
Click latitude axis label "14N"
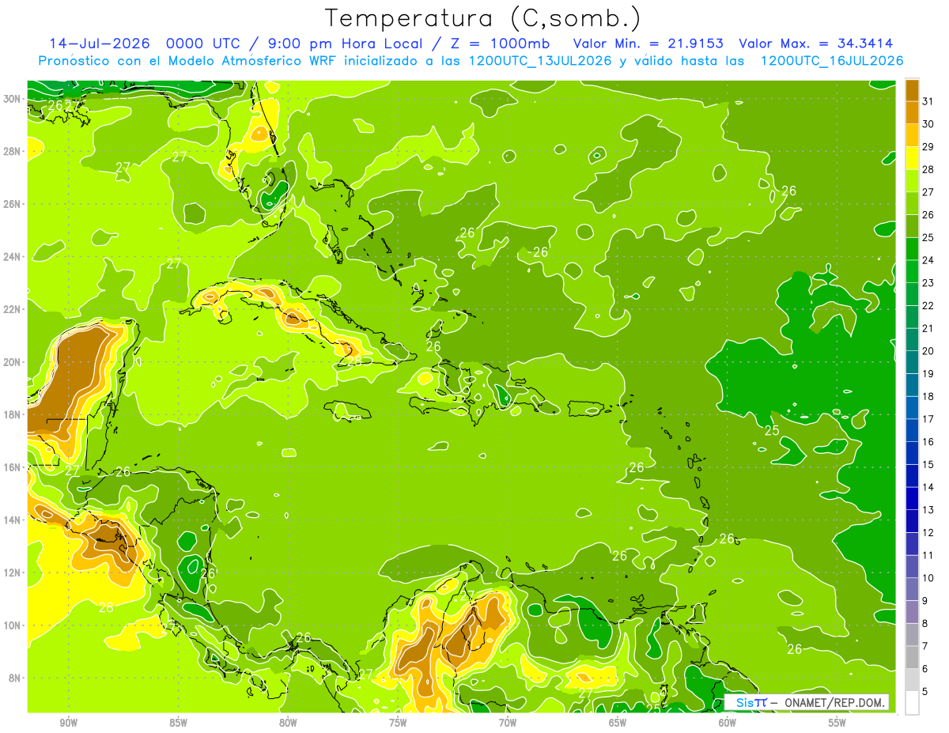(x=13, y=520)
